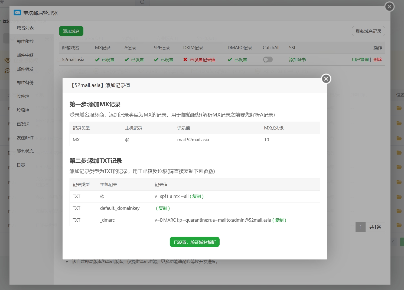Viewport: 404px width, 290px height.
Task: Click the red X icon for DKIM 未设置记录值
Action: [x=185, y=59]
